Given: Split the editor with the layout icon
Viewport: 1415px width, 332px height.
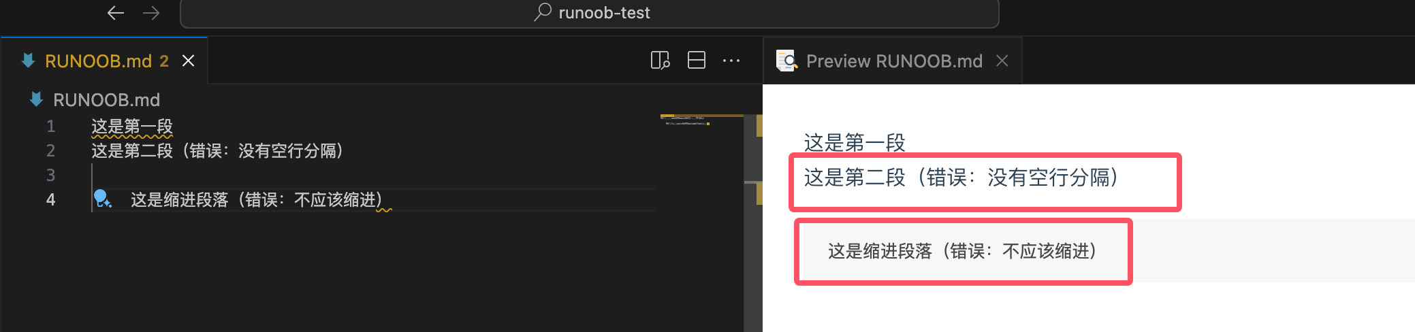Looking at the screenshot, I should [x=696, y=61].
